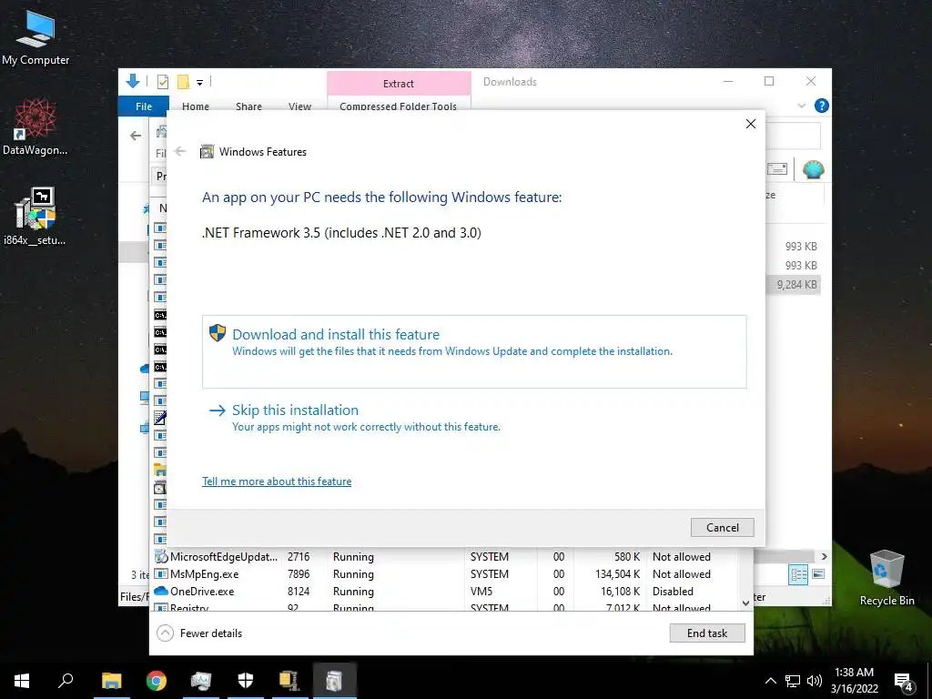932x699 pixels.
Task: Switch Explorer to details view icon
Action: 798,574
